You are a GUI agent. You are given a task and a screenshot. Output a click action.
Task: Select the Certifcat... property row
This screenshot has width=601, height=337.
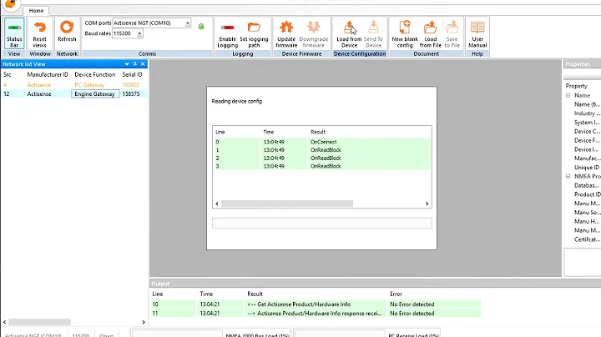[x=587, y=239]
